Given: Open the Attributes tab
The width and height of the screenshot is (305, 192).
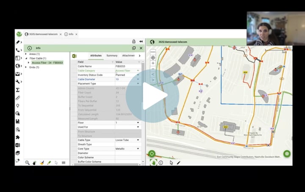Looking at the screenshot, I should (96, 56).
